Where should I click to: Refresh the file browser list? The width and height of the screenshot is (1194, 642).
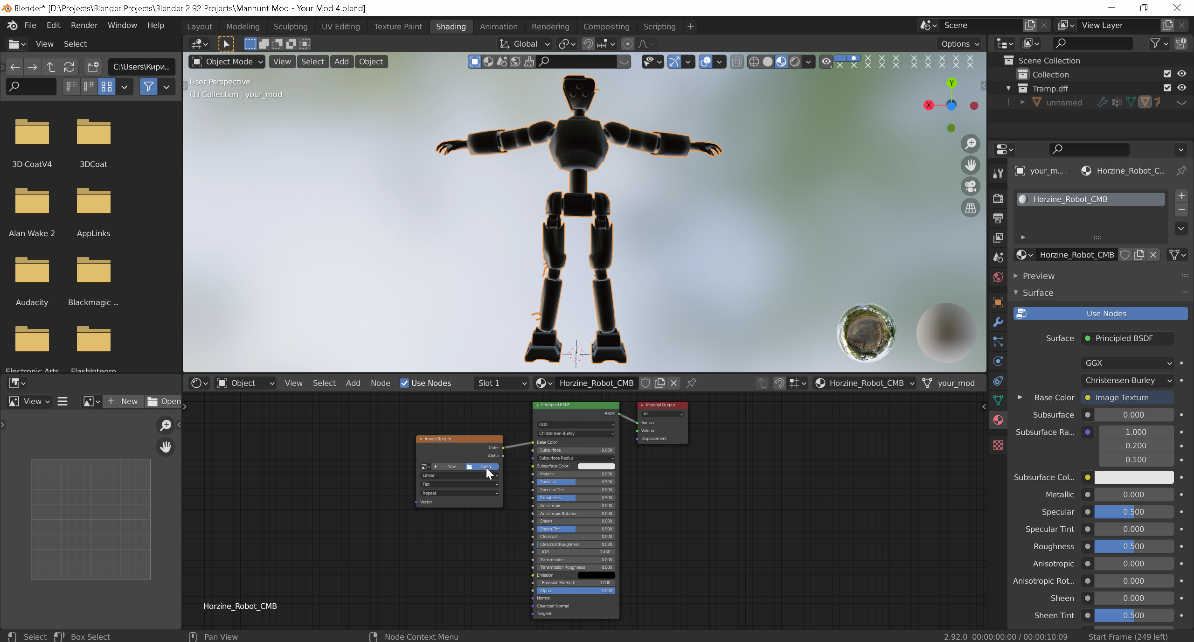pos(69,67)
